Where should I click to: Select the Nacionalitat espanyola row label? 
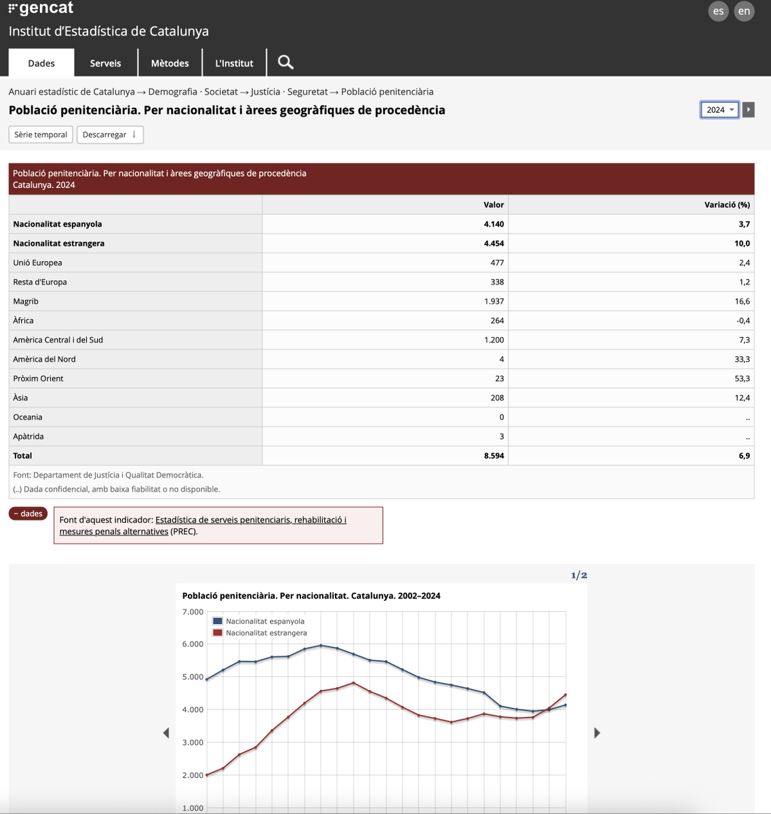click(x=58, y=224)
